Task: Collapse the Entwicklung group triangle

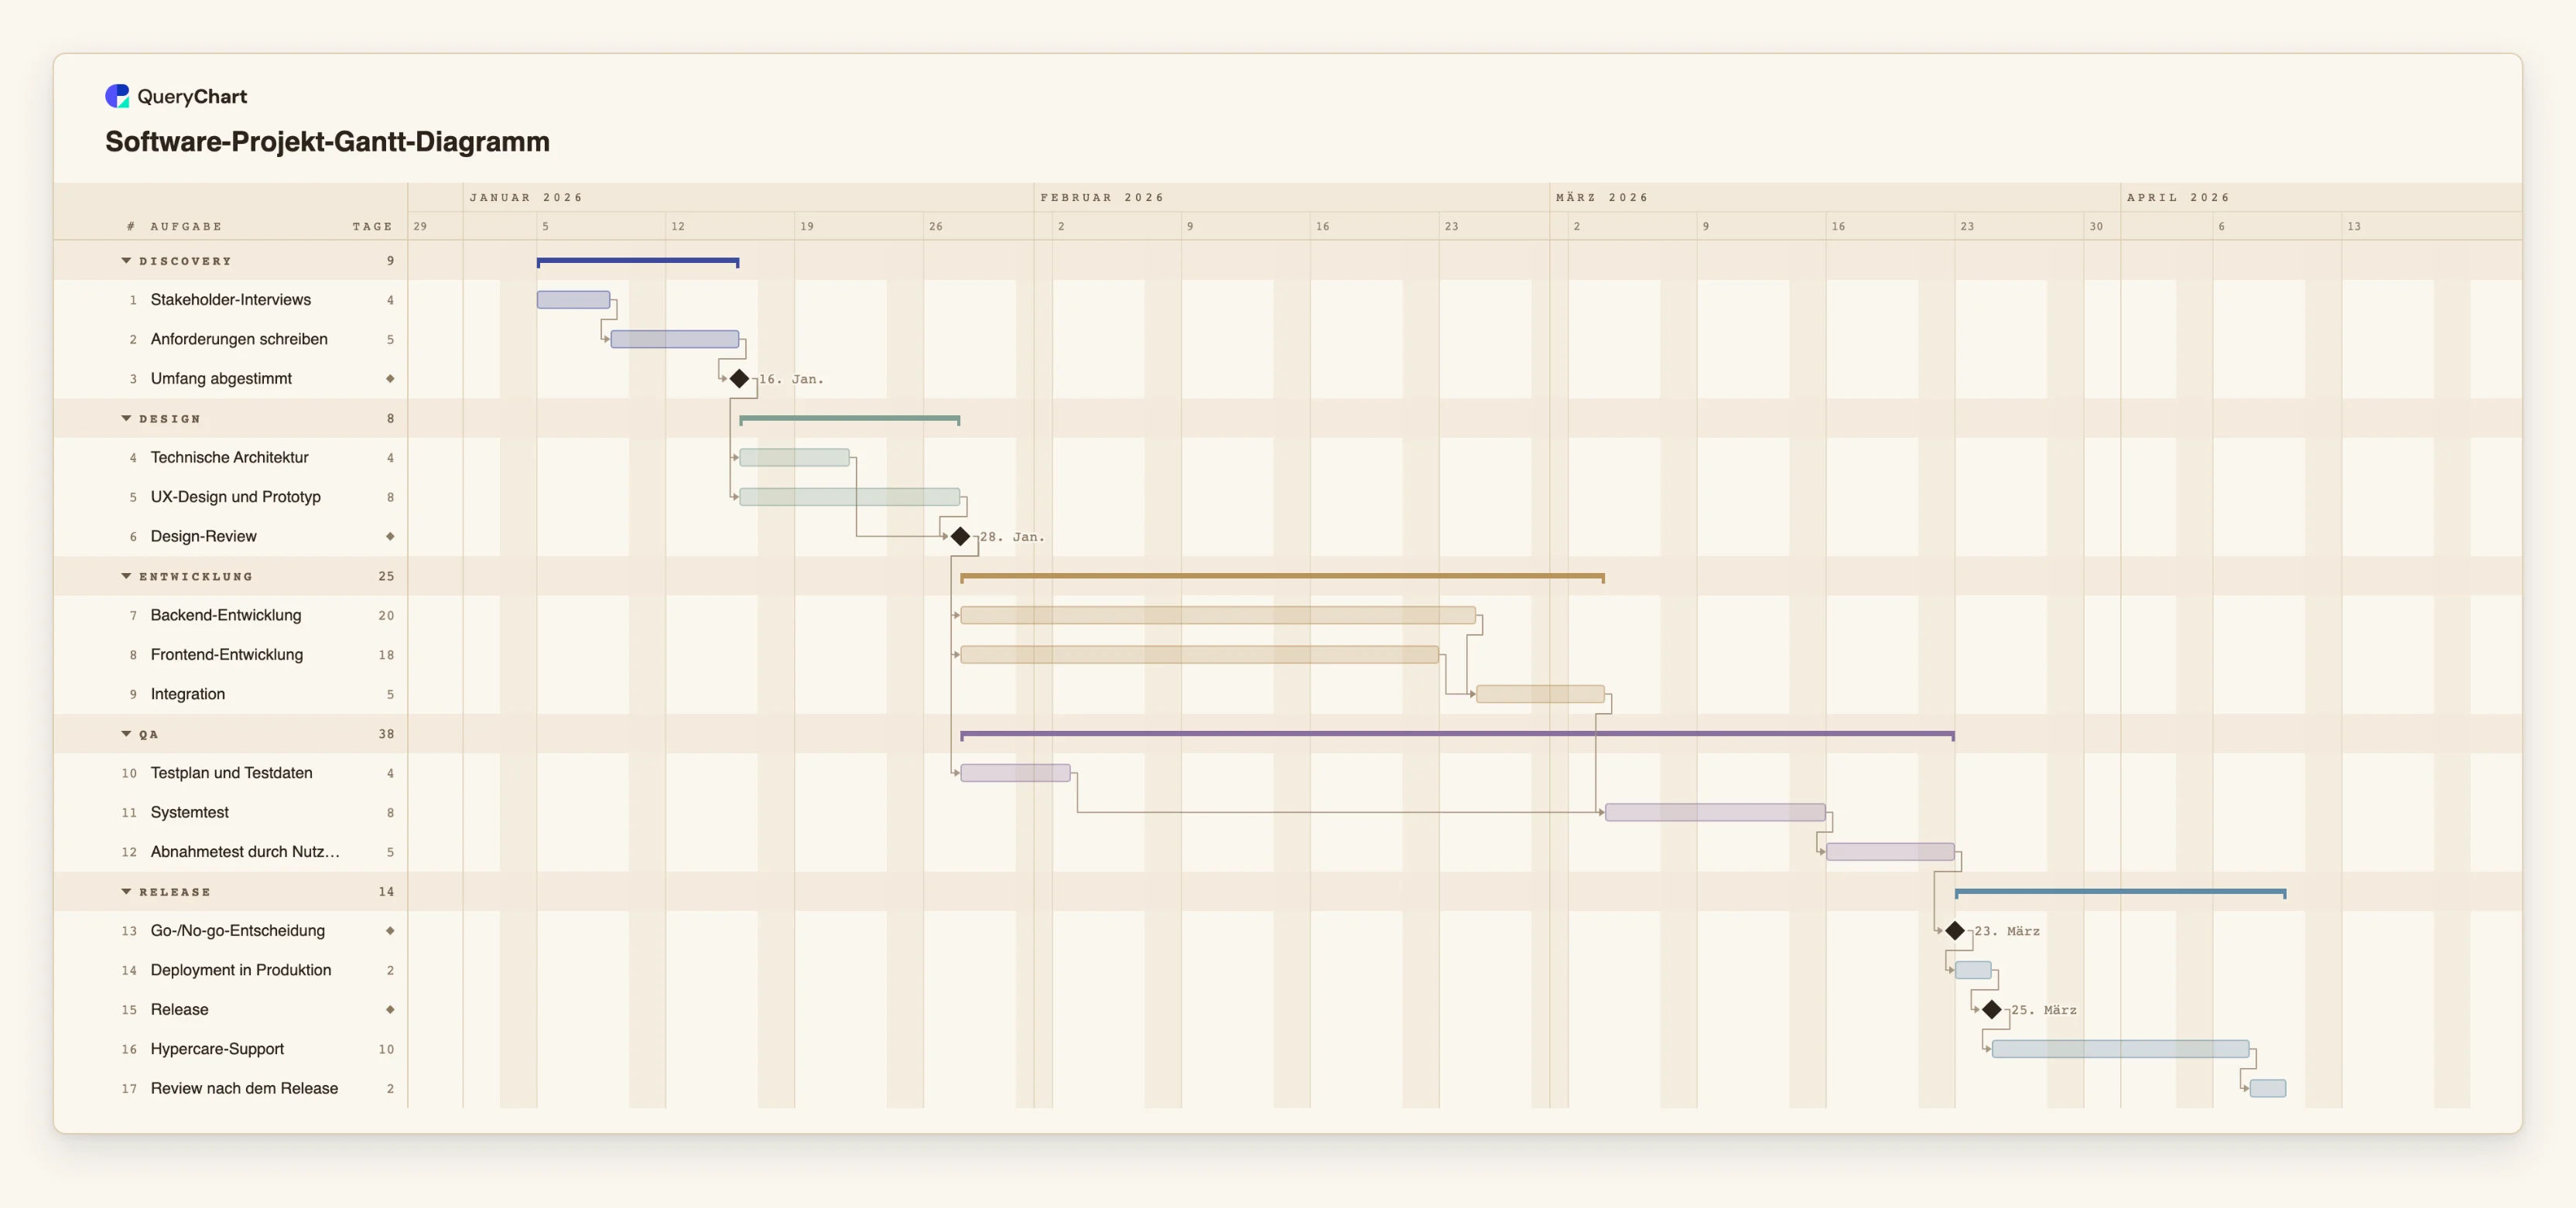Action: (126, 576)
